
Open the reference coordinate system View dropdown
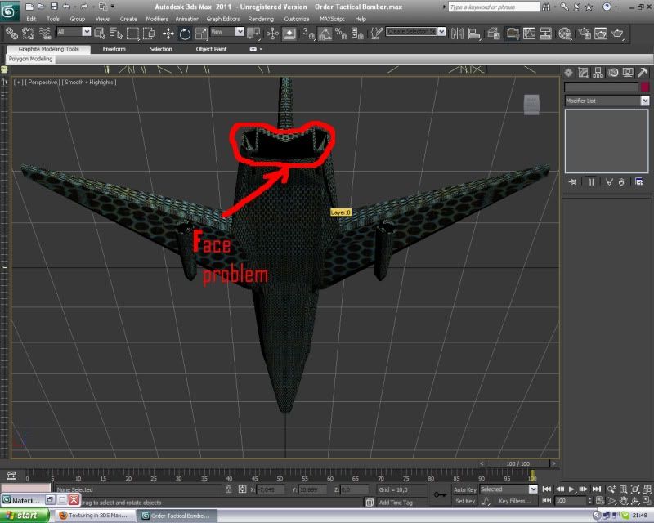coord(240,32)
